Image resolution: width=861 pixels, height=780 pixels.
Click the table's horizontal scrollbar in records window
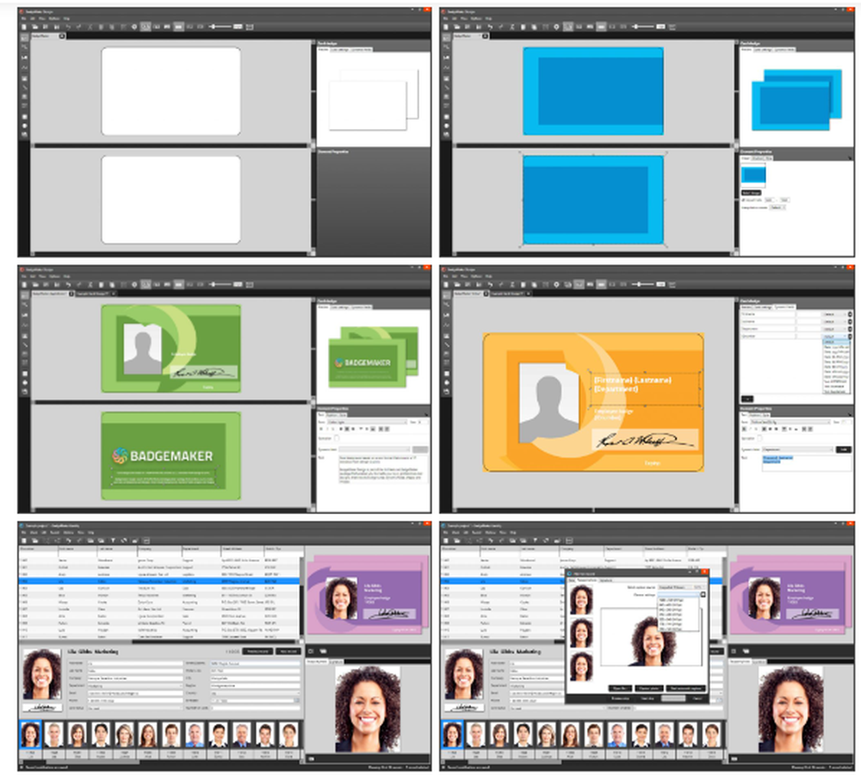tap(159, 641)
